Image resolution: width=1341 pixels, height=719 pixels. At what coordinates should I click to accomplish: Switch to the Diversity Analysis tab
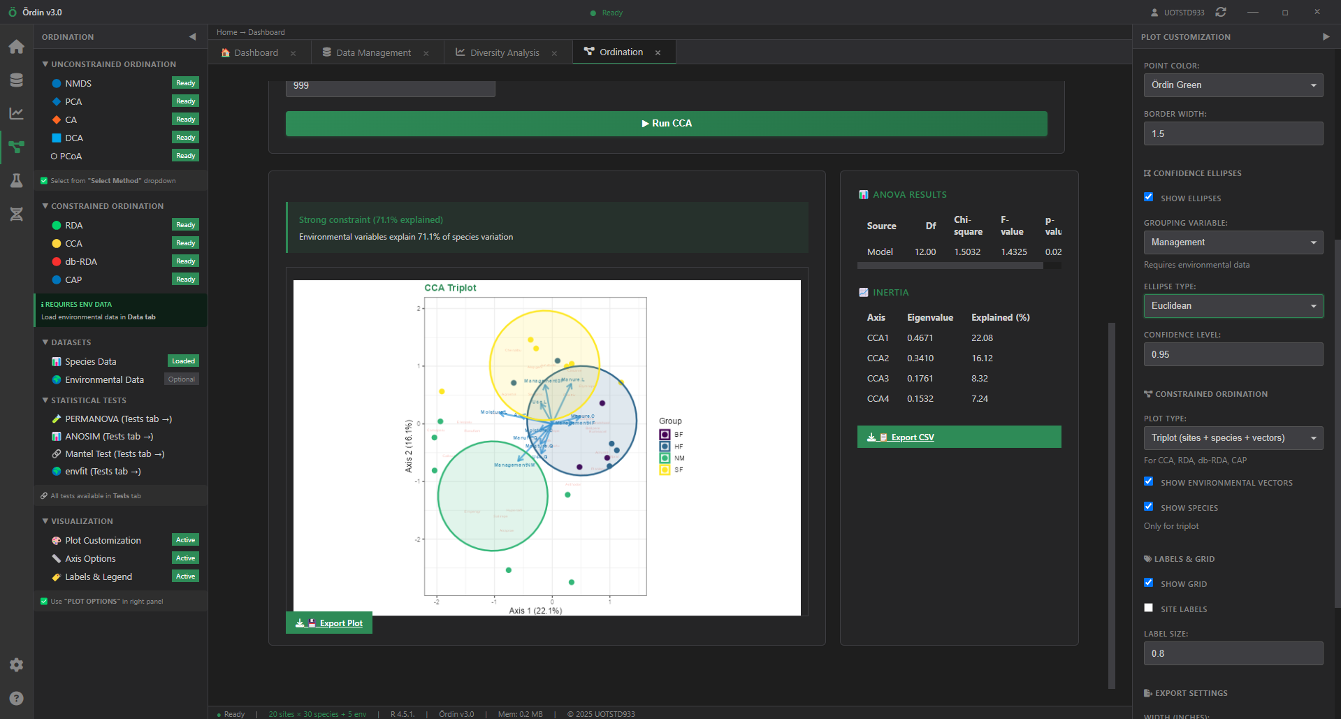pyautogui.click(x=504, y=52)
